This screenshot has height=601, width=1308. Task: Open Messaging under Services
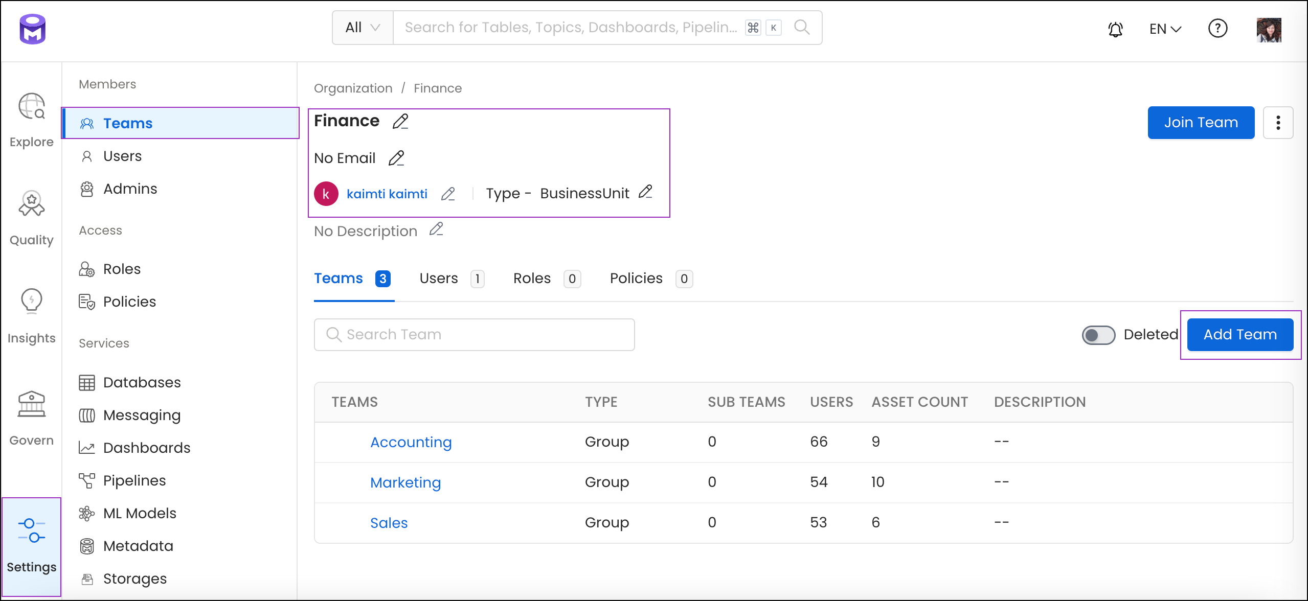point(180,415)
